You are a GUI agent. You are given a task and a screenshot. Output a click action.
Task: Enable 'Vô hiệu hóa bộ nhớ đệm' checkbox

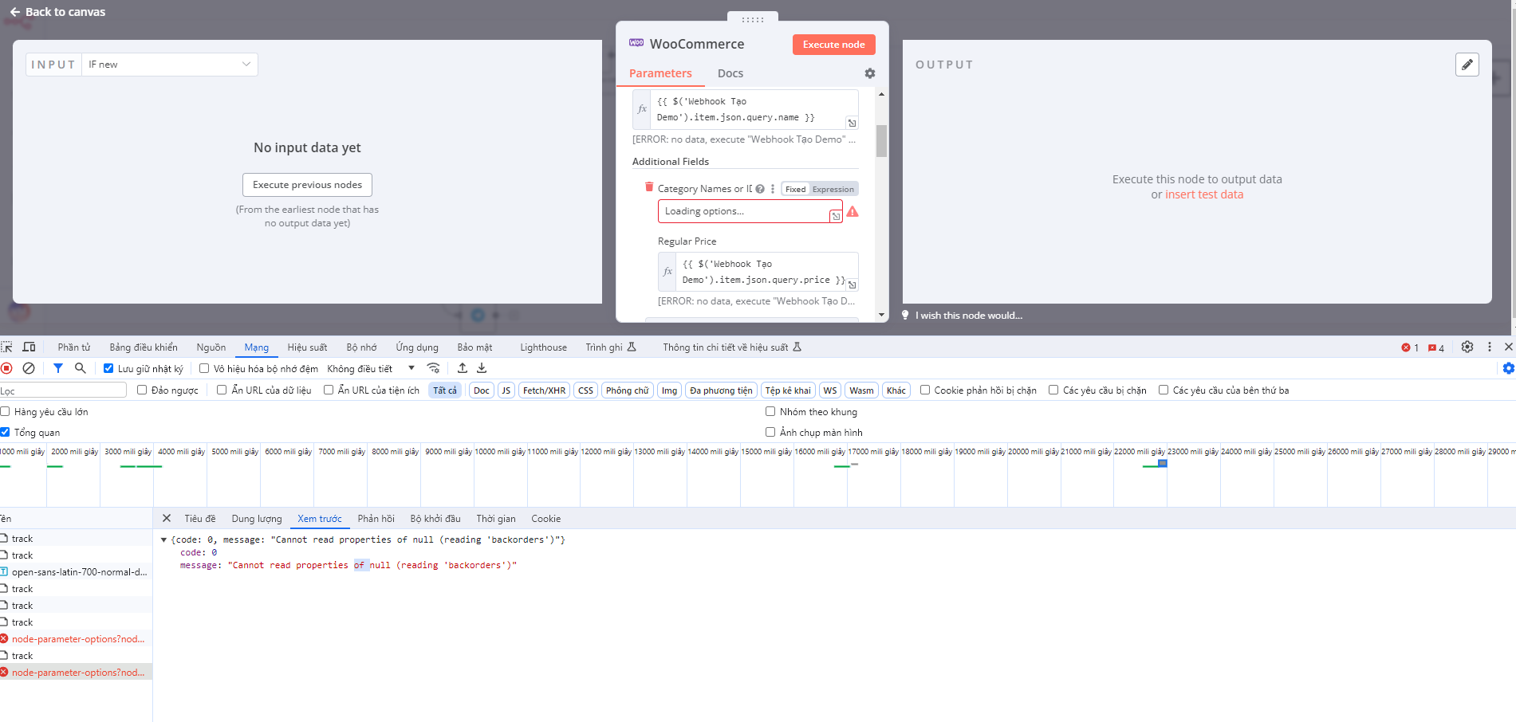pos(204,368)
